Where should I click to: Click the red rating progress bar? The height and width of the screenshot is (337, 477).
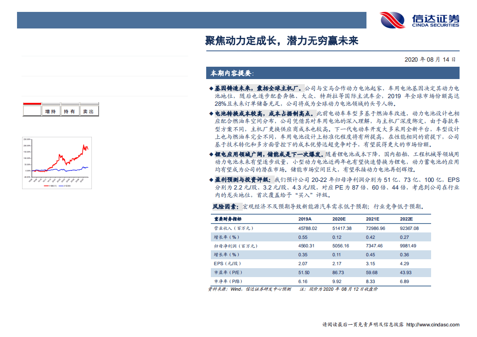[x=32, y=103]
